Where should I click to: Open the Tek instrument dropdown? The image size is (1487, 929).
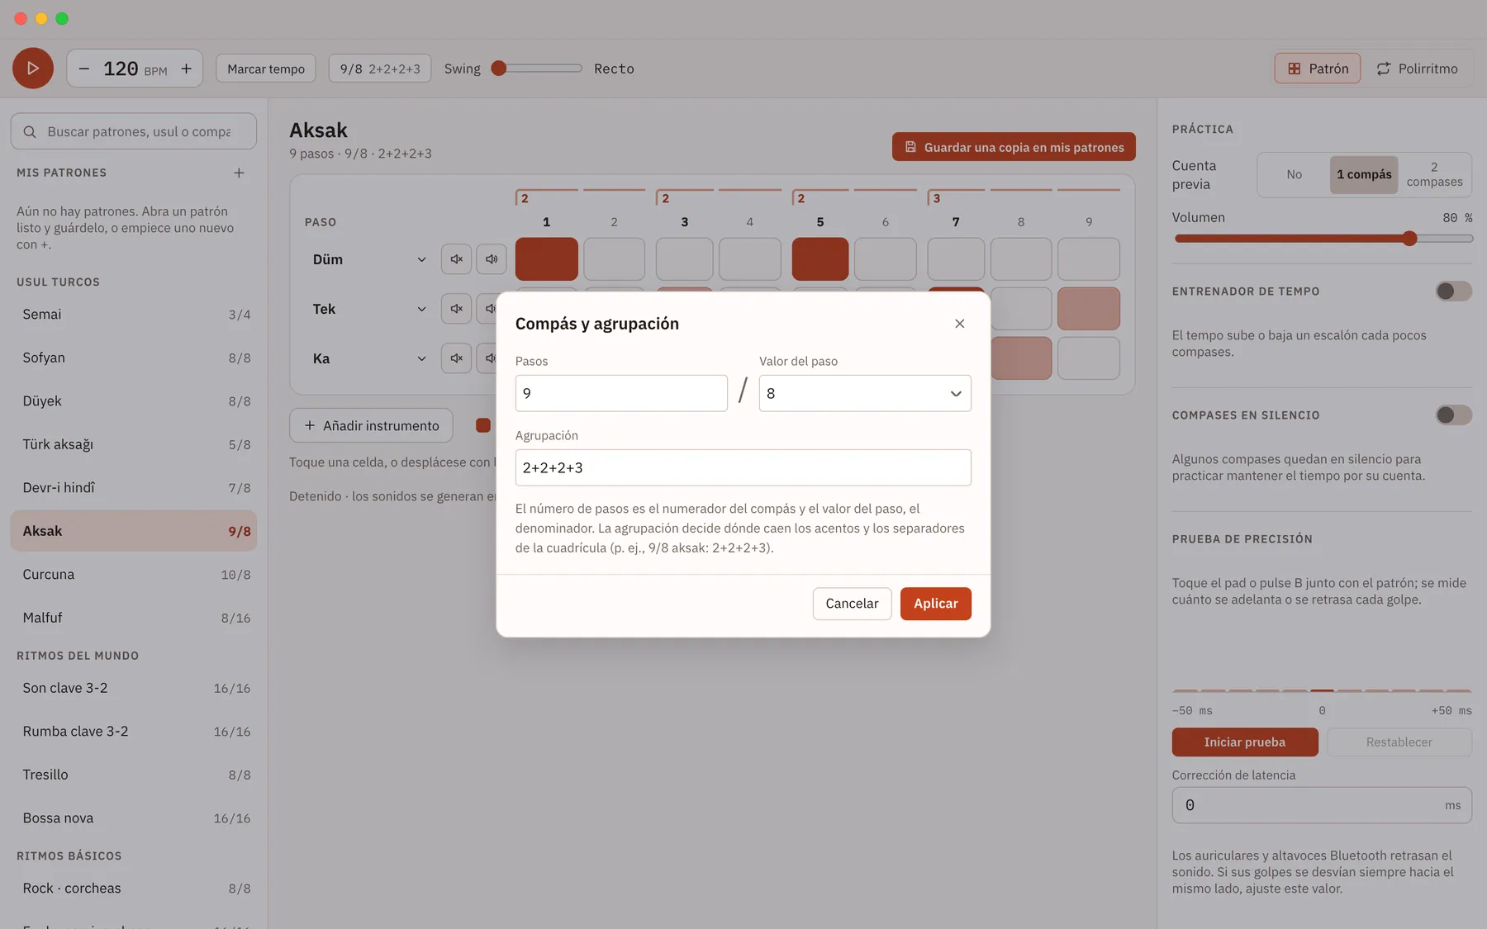[x=369, y=309]
